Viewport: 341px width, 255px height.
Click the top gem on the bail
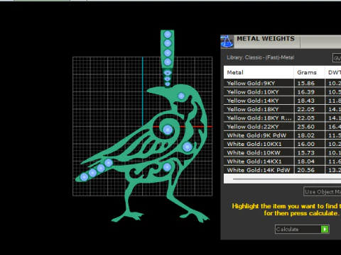point(168,35)
